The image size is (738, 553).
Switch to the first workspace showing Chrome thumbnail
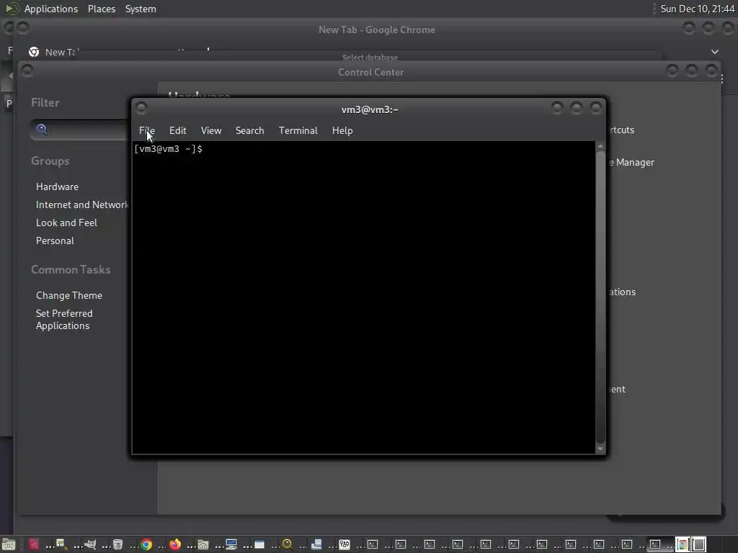coord(683,544)
